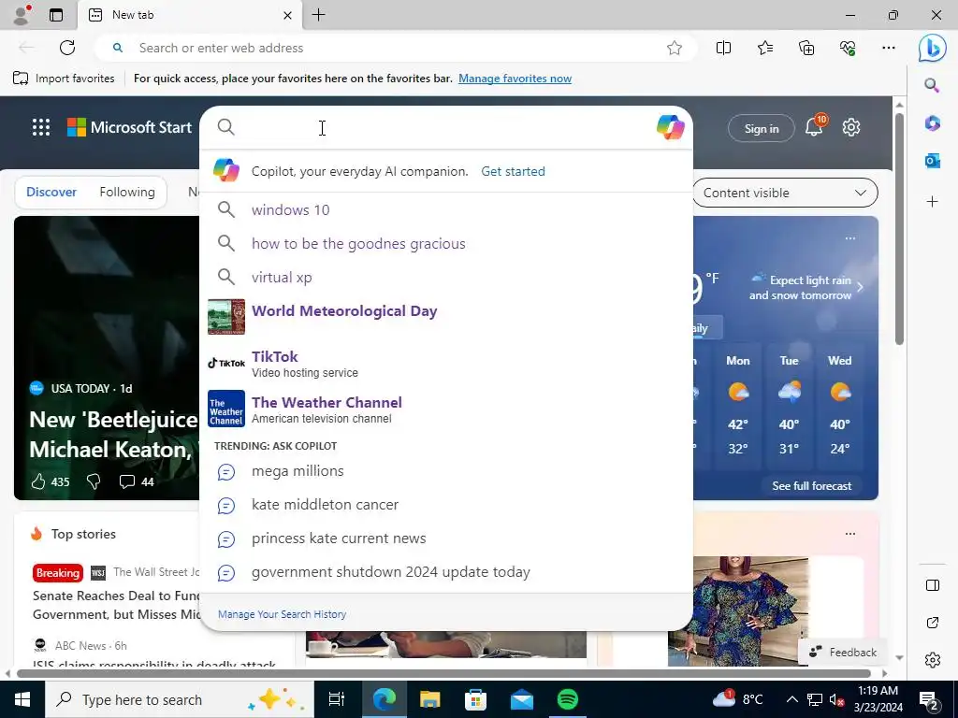Open Manage Your Search History link
958x718 pixels.
click(x=282, y=614)
